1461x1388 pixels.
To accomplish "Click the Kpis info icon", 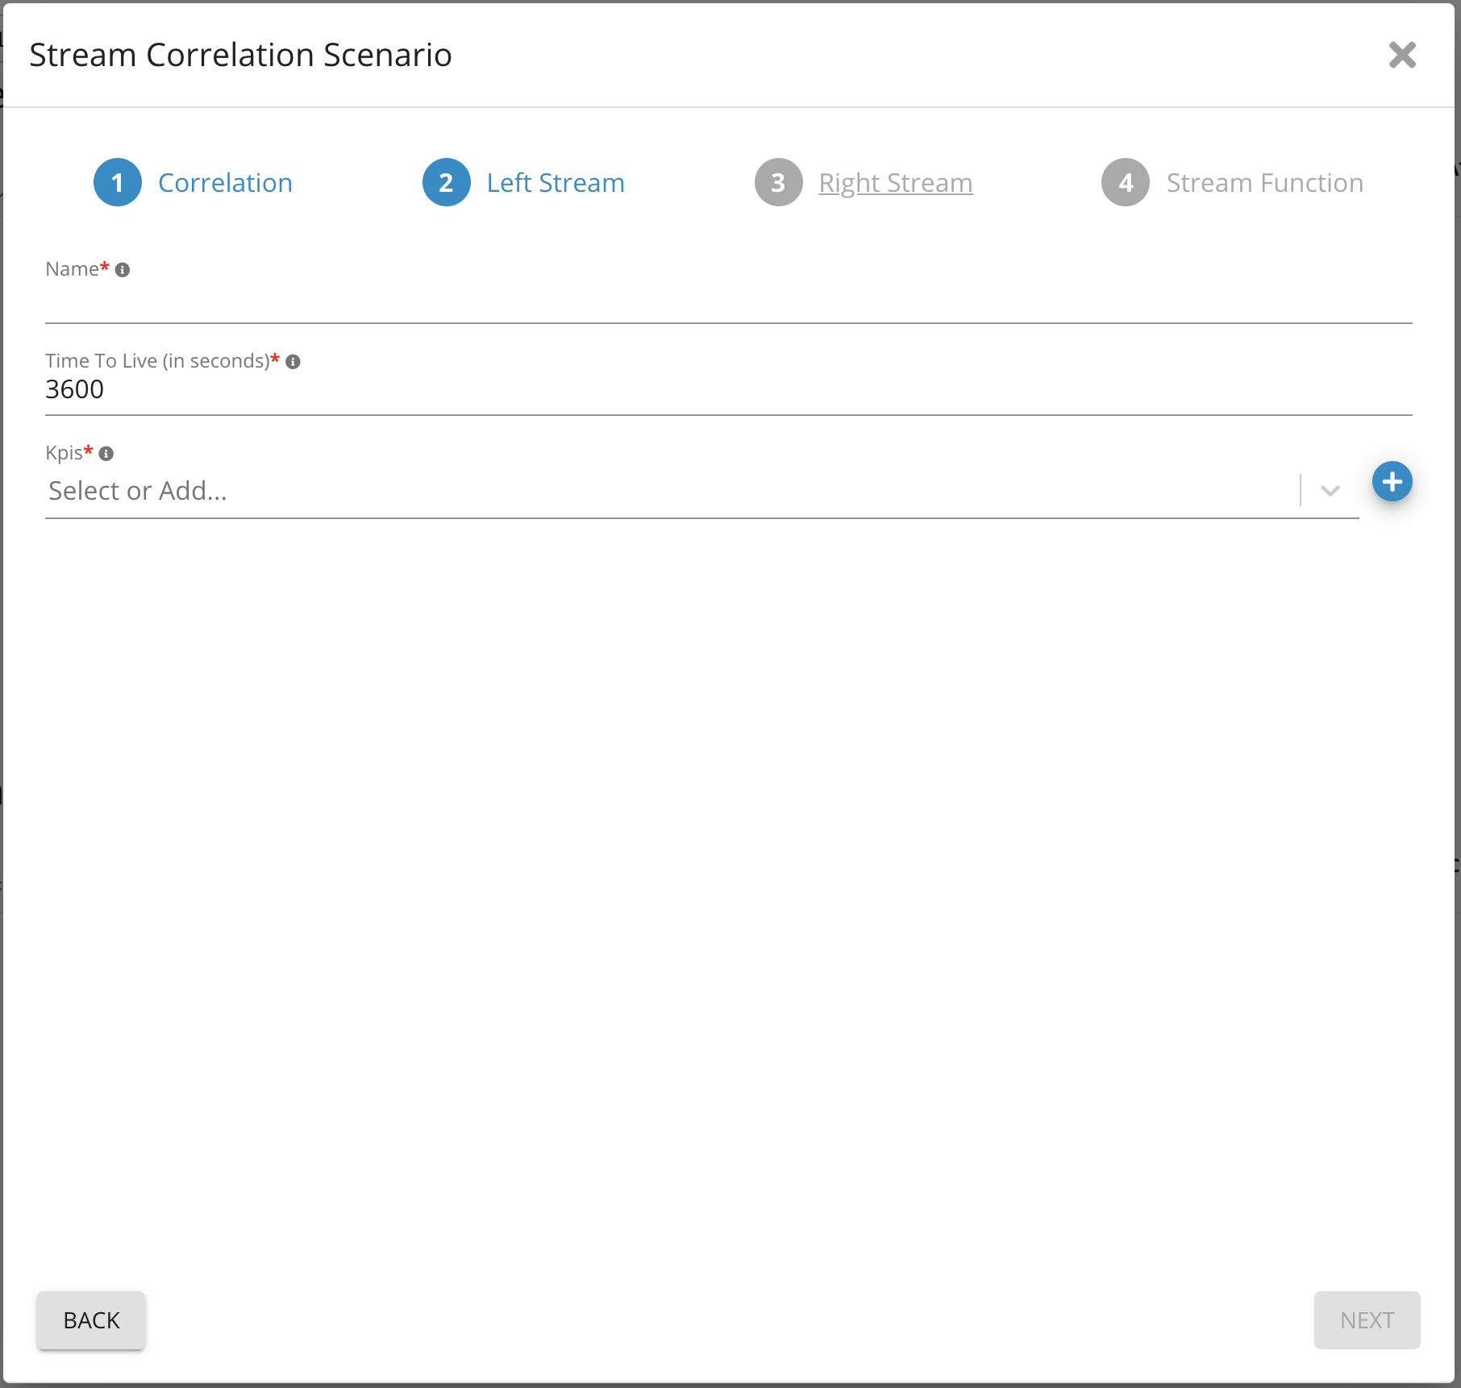I will (x=106, y=454).
